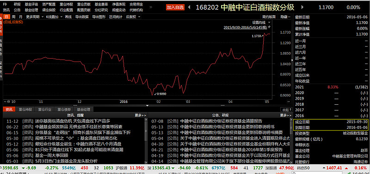Open the 资产配置 menu item
Image resolution: width=370 pixels, height=174 pixels.
[x=49, y=4]
